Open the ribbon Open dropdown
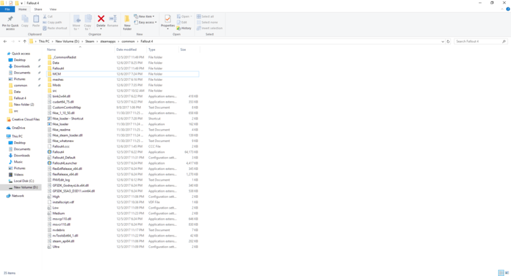This screenshot has width=511, height=276. (185, 16)
